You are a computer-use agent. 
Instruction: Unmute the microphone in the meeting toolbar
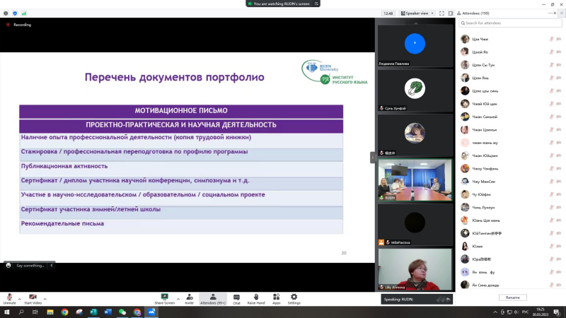click(10, 298)
